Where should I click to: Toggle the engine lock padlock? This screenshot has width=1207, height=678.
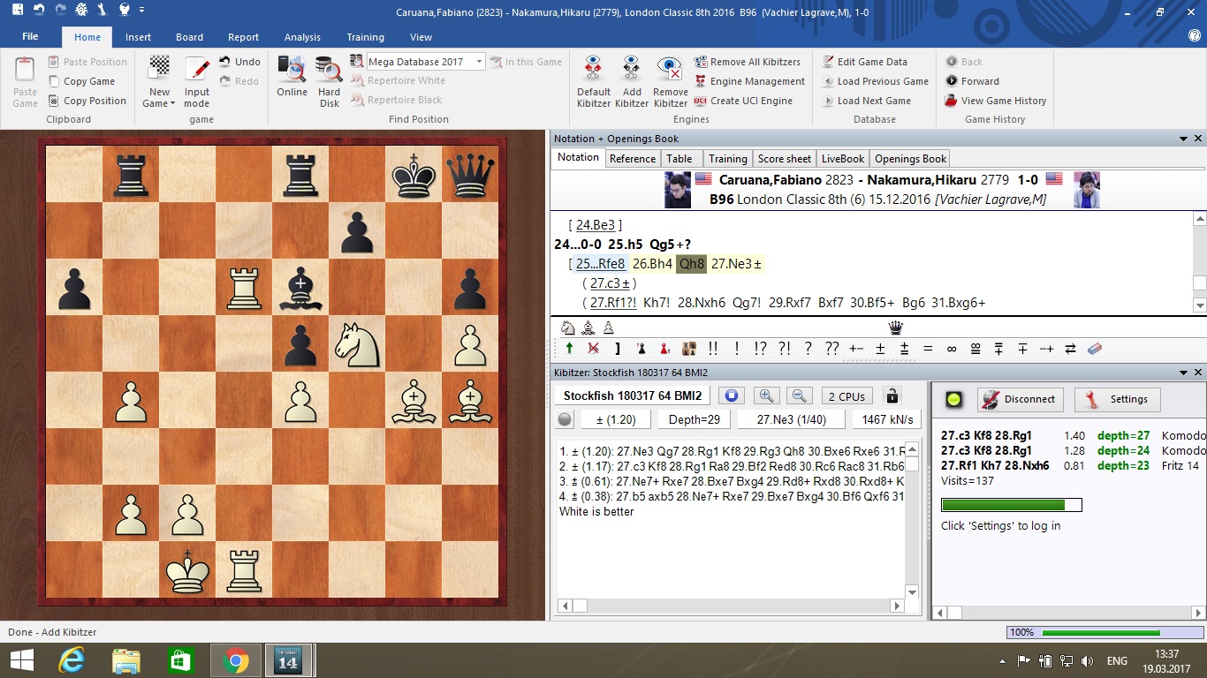[x=892, y=396]
